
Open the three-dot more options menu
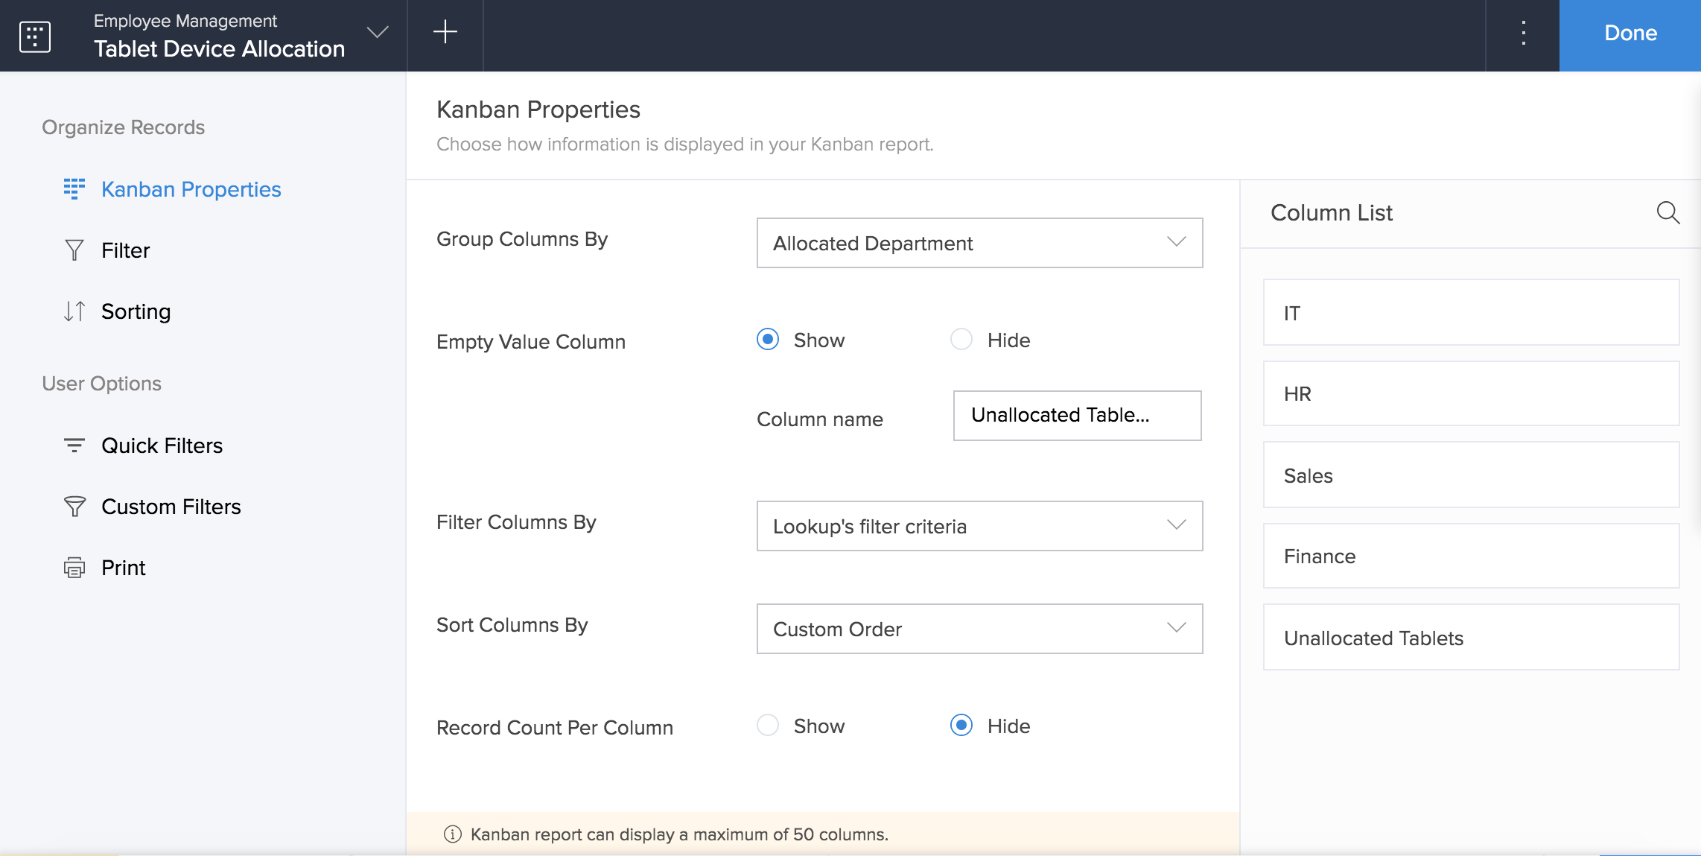coord(1523,33)
